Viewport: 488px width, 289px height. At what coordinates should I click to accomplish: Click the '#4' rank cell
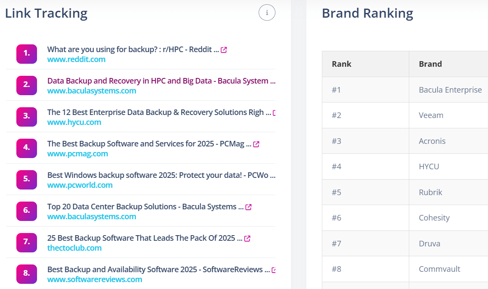[x=365, y=167]
